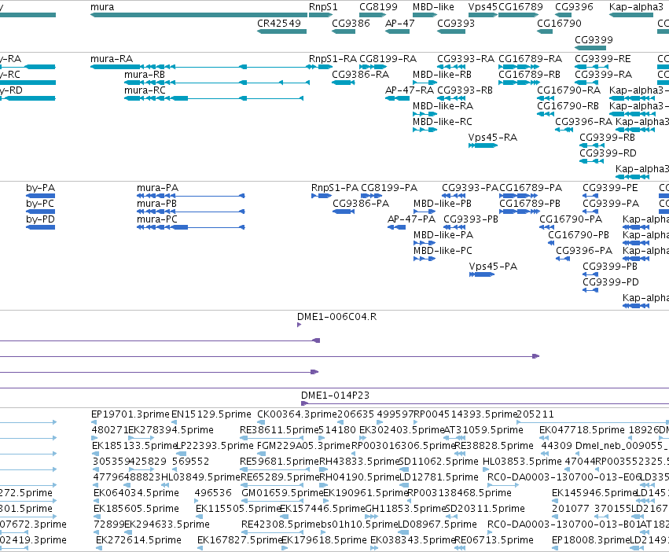Click the CG9396 gene label
669x552 pixels.
pos(574,7)
